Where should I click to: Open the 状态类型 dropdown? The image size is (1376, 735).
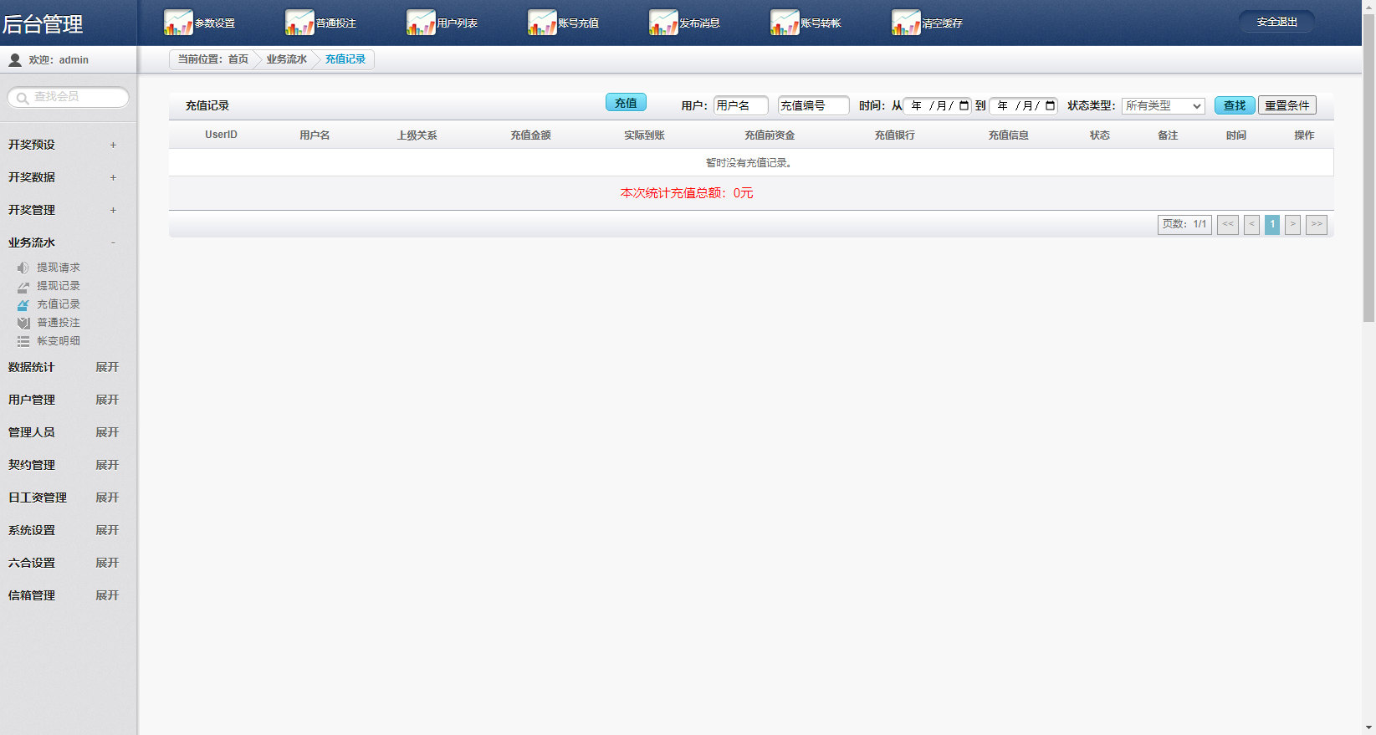coord(1163,106)
